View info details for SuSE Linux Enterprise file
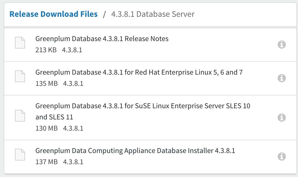This screenshot has height=177, width=298. tap(282, 118)
